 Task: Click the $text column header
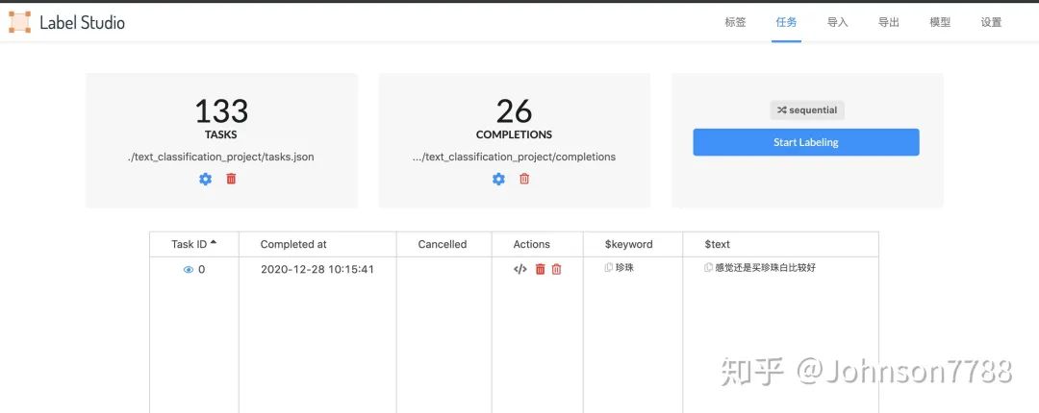(x=718, y=244)
